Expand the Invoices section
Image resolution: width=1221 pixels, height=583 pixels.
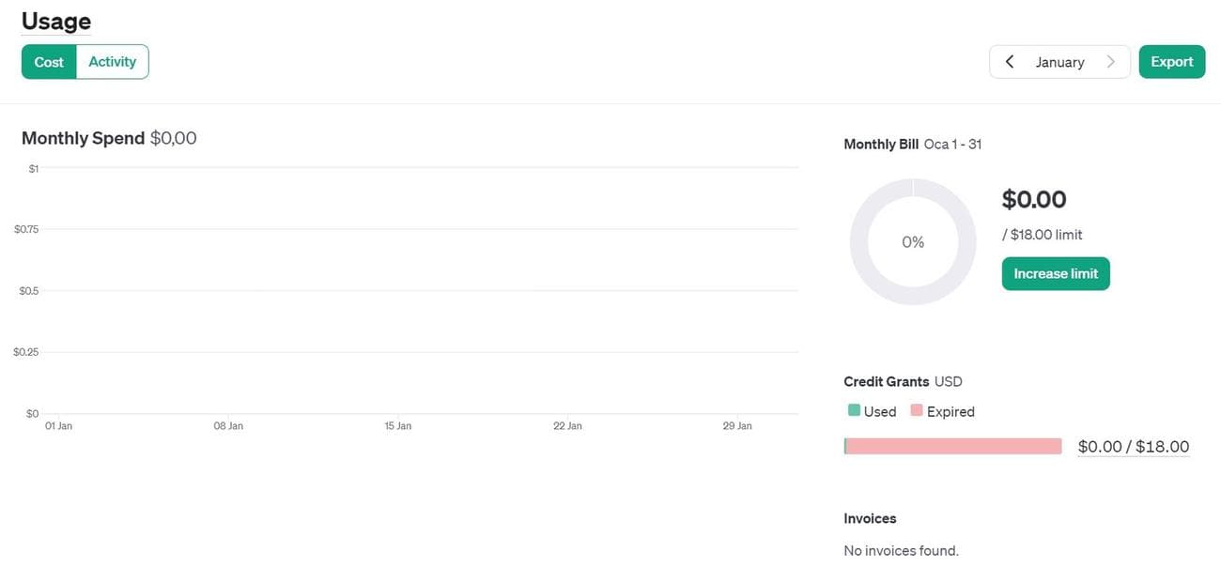870,517
